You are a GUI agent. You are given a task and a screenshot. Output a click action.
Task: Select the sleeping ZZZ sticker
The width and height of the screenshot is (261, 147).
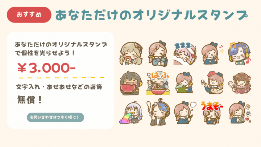[x=185, y=54]
